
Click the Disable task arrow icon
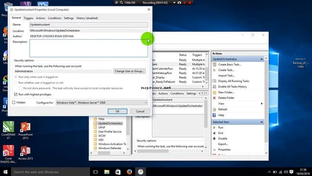coord(214,138)
